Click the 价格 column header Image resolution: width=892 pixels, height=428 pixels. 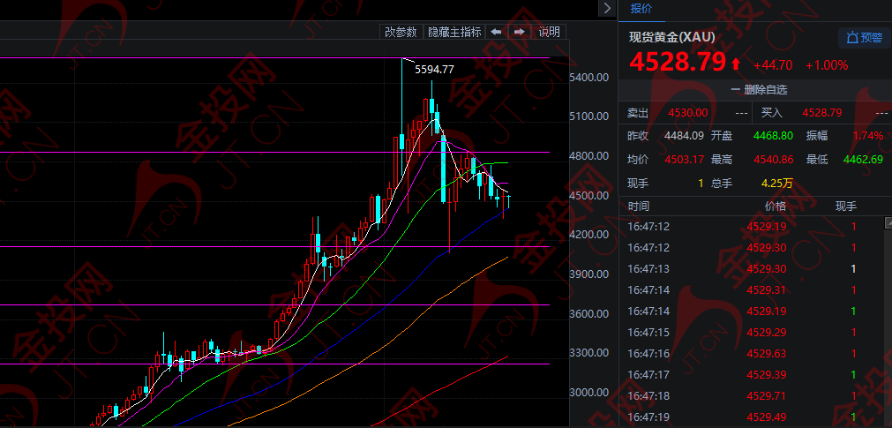(776, 206)
